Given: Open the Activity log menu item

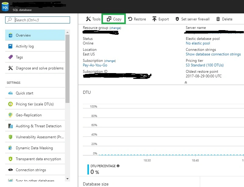Looking at the screenshot, I should tap(35, 46).
